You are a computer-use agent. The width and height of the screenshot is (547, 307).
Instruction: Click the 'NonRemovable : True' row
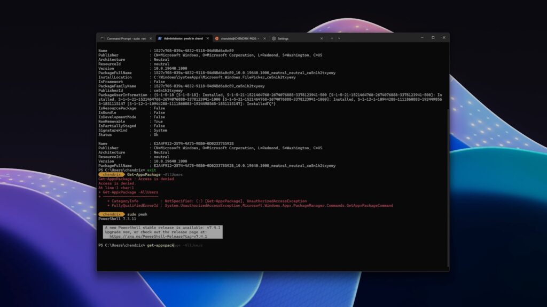130,122
